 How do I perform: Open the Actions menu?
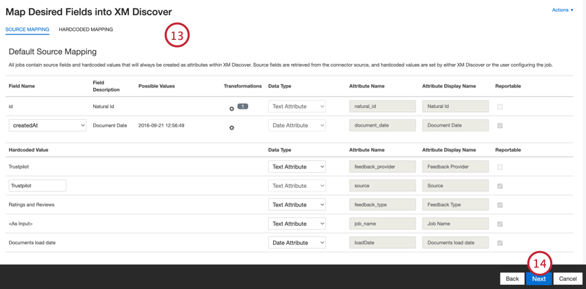(563, 10)
